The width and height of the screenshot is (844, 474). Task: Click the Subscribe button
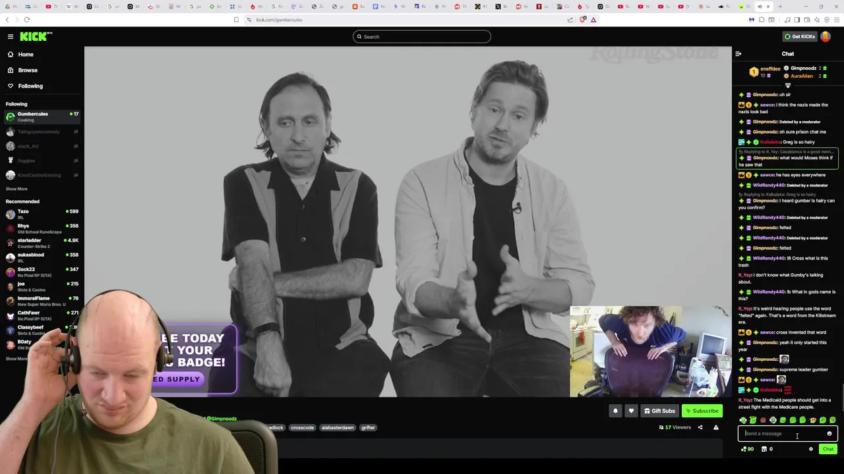tap(702, 411)
